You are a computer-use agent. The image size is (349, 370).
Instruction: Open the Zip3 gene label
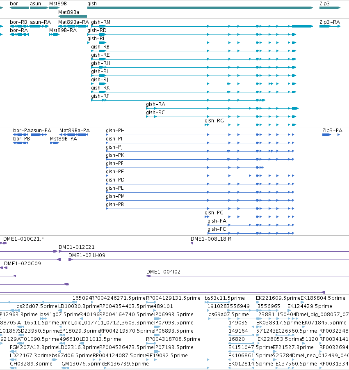tap(324, 4)
